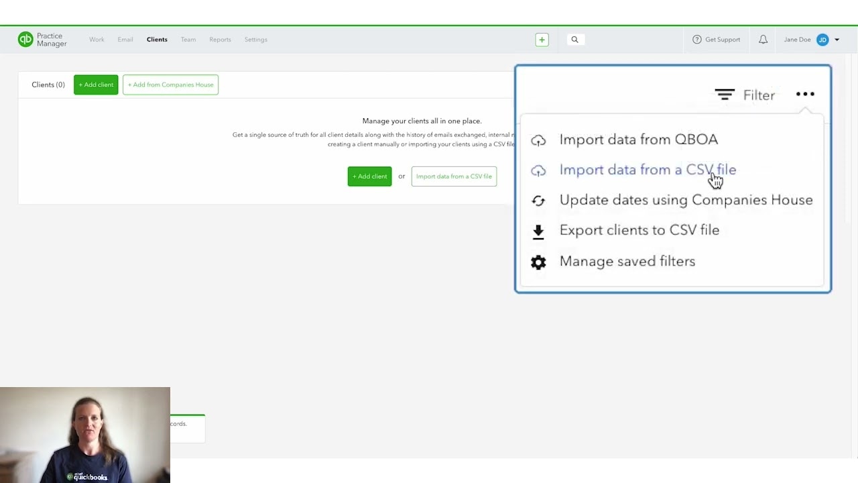Viewport: 858px width, 483px height.
Task: Click the center Import data from CSV button
Action: pos(454,176)
